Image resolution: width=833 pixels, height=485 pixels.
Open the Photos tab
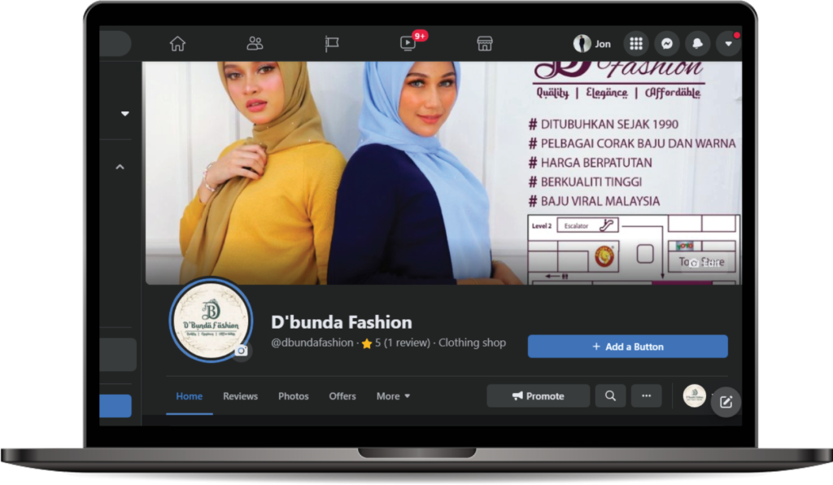[x=293, y=396]
